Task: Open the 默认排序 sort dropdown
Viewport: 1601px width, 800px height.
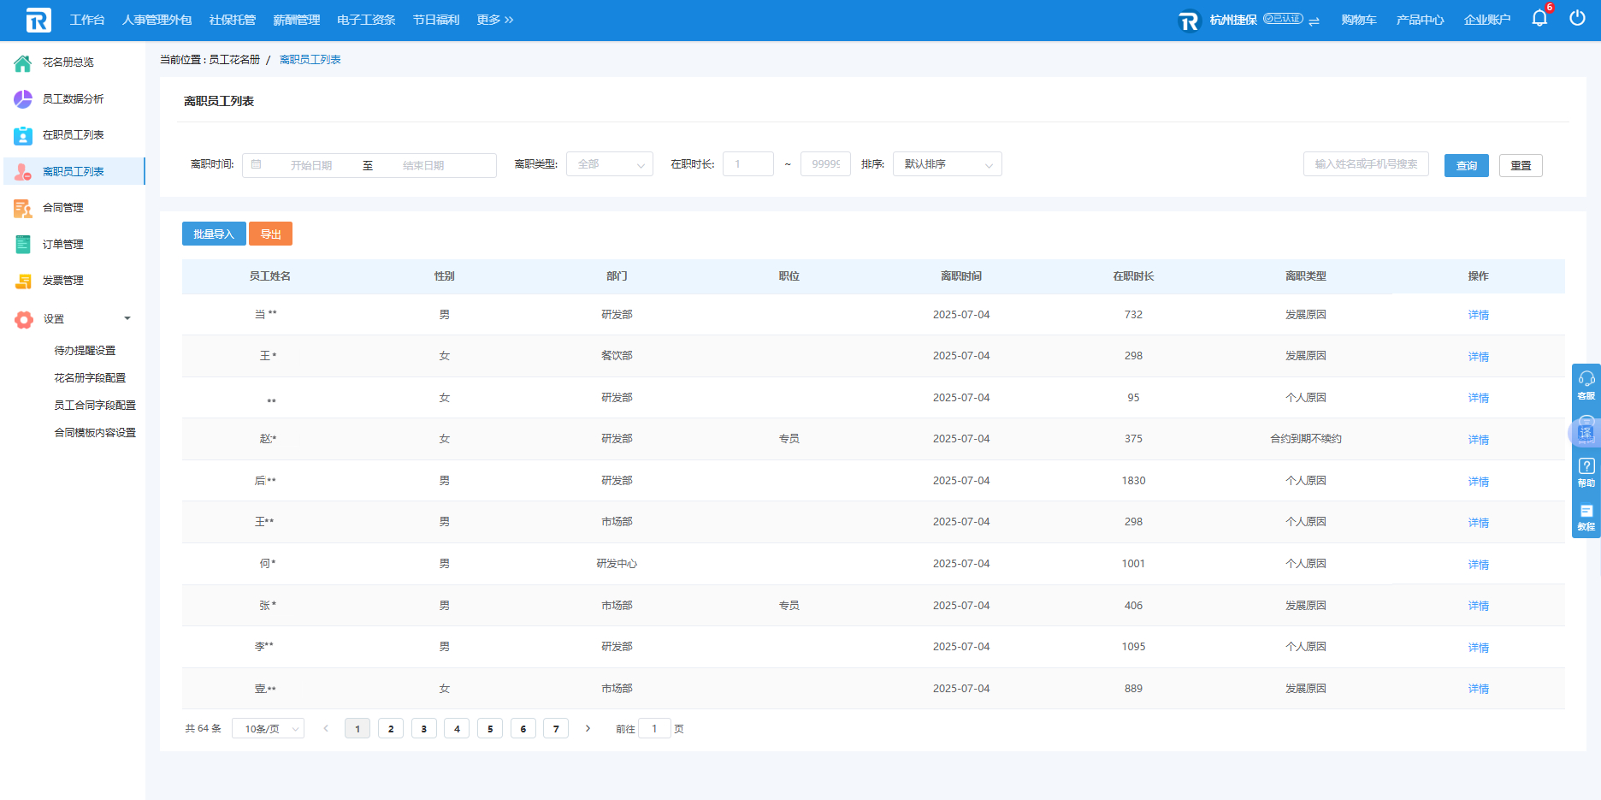Action: click(947, 164)
